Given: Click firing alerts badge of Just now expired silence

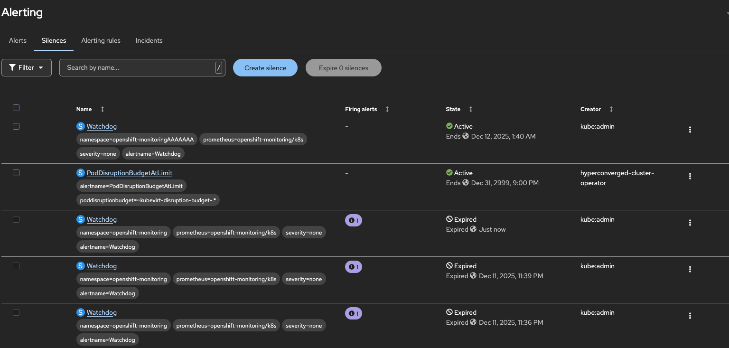Looking at the screenshot, I should [x=354, y=220].
